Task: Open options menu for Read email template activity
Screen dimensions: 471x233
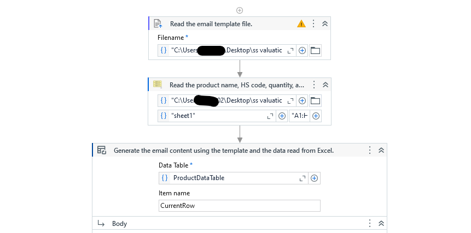Action: coord(313,23)
